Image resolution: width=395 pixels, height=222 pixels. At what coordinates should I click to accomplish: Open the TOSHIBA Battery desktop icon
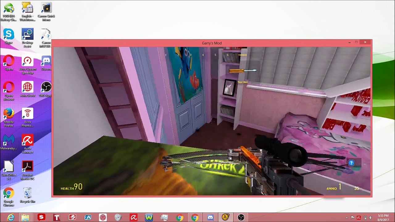9,12
